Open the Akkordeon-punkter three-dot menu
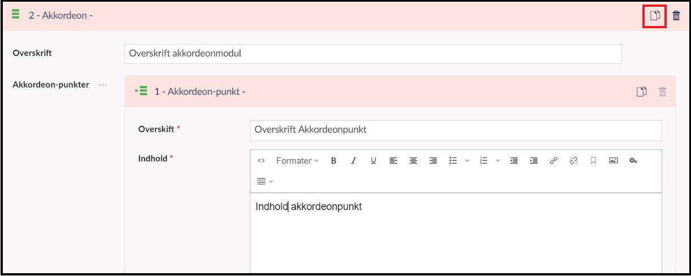The height and width of the screenshot is (276, 691). (102, 85)
